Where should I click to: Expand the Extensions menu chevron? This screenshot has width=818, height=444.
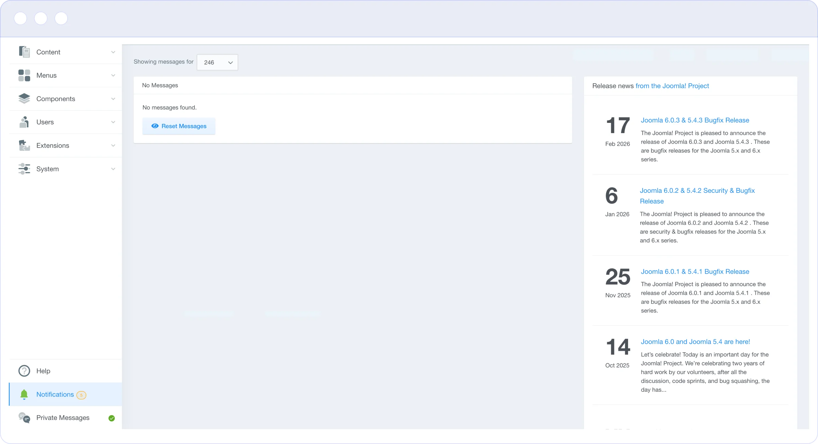113,146
